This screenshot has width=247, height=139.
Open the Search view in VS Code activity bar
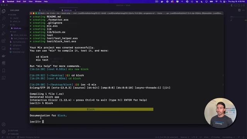tap(3, 19)
